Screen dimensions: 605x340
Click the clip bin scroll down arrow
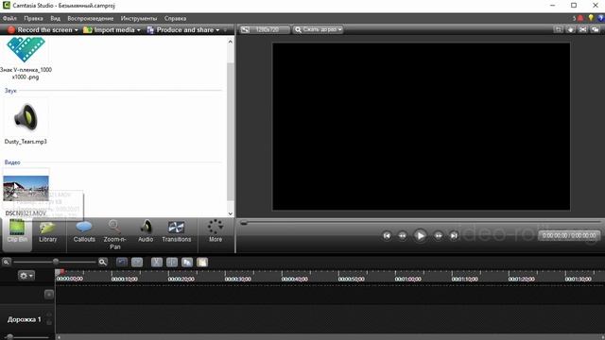tap(231, 213)
